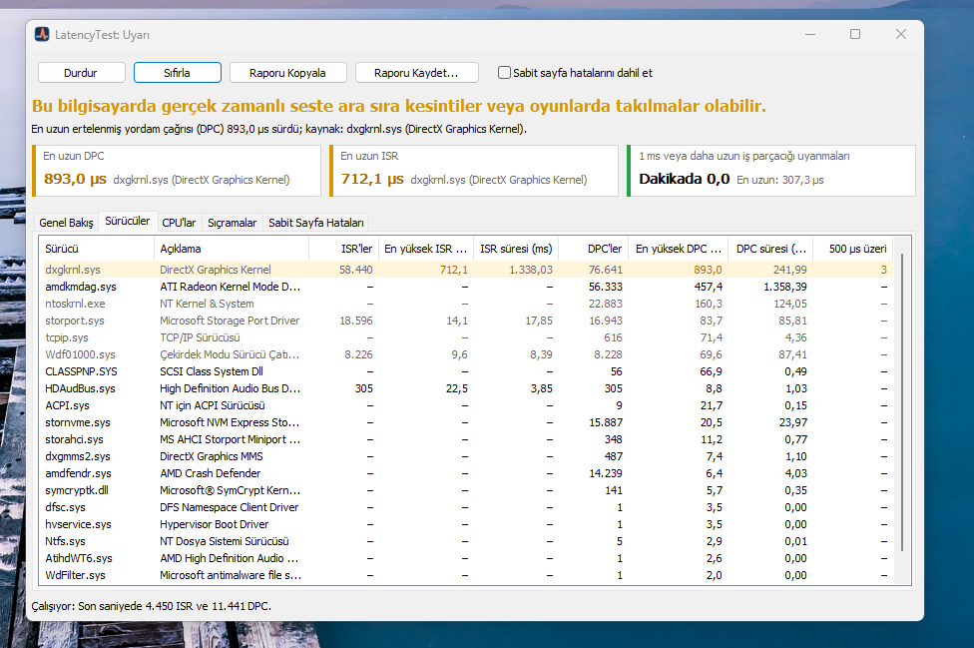The height and width of the screenshot is (648, 974).
Task: Select the Wdf01000.sys driver
Action: [466, 354]
